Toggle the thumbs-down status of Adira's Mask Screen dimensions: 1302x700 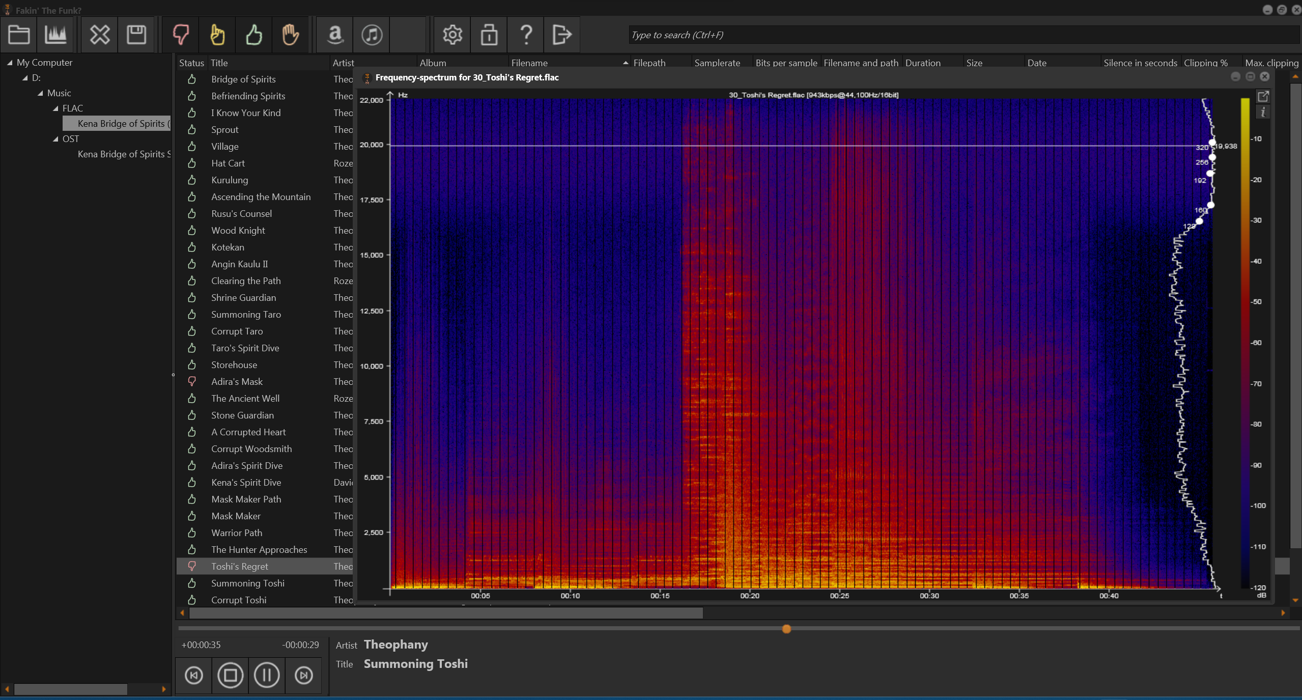[192, 381]
